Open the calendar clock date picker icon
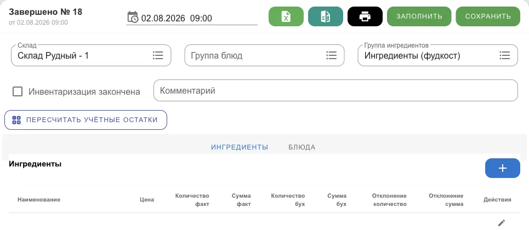This screenshot has width=529, height=230. 133,17
